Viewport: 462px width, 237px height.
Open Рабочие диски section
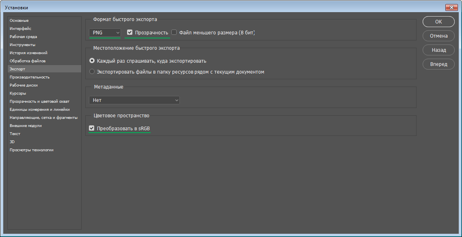pos(45,85)
